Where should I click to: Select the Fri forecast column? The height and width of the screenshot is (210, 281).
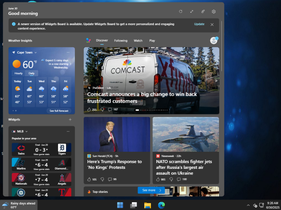[x=66, y=92]
